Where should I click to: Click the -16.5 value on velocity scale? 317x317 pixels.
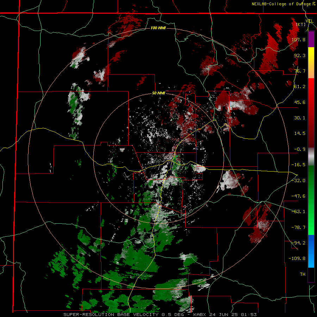(x=298, y=165)
